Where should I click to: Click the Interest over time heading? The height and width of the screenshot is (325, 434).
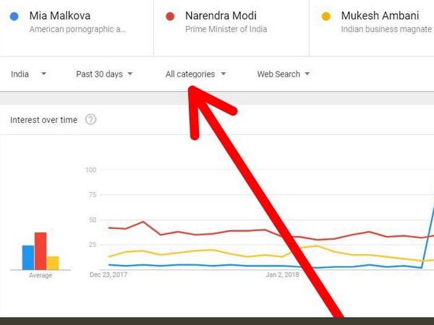[x=43, y=120]
